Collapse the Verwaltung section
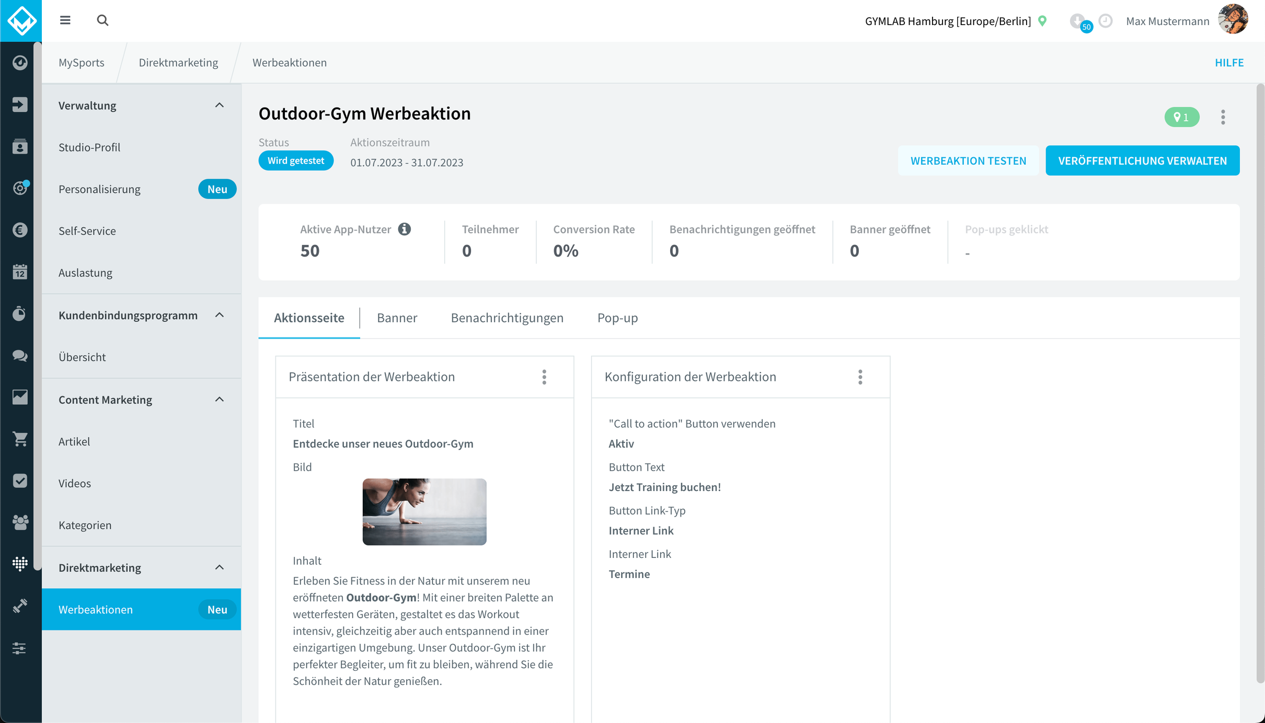The image size is (1265, 723). pos(220,106)
